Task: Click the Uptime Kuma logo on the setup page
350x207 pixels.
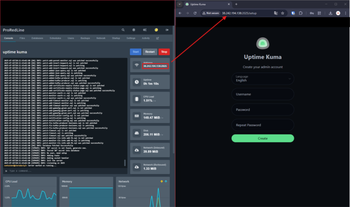Action: click(x=263, y=43)
